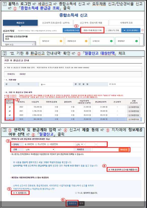Toggle checkbox for 2021 row
147x208 pixels.
(10, 111)
